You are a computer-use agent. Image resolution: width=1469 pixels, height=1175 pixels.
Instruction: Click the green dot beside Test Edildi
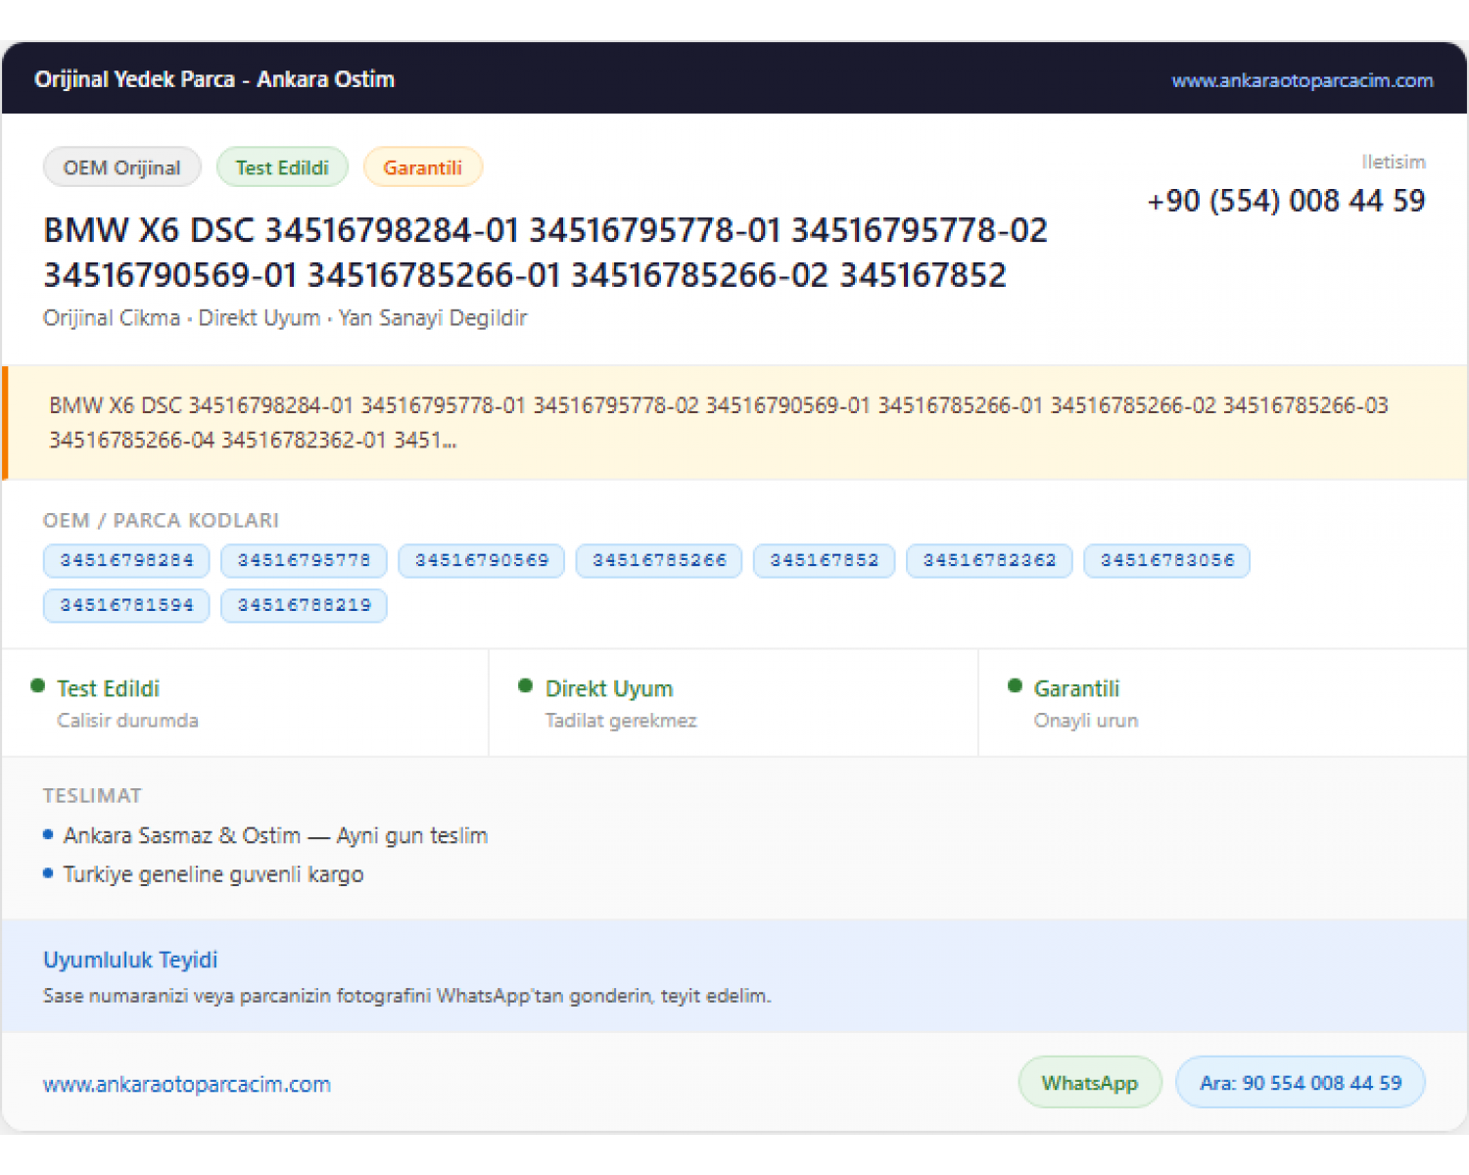[38, 685]
